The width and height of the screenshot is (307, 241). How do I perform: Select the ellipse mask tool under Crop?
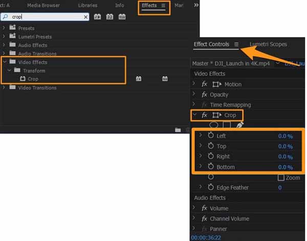(214, 125)
